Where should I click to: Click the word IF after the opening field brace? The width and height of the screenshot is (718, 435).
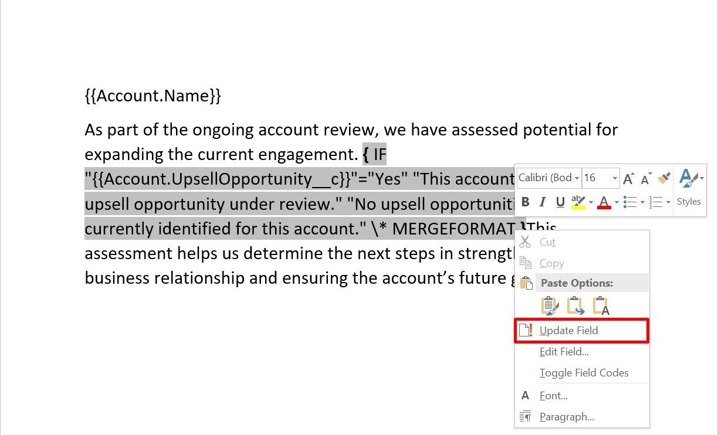pyautogui.click(x=380, y=154)
